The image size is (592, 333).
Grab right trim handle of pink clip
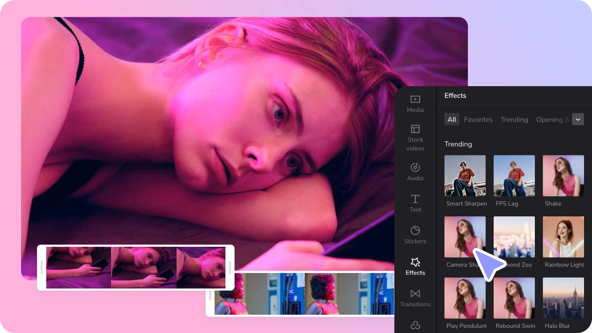pyautogui.click(x=230, y=267)
